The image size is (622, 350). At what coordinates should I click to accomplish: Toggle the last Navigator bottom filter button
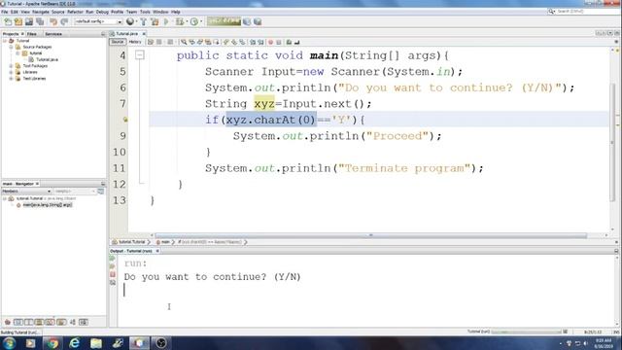(x=84, y=322)
